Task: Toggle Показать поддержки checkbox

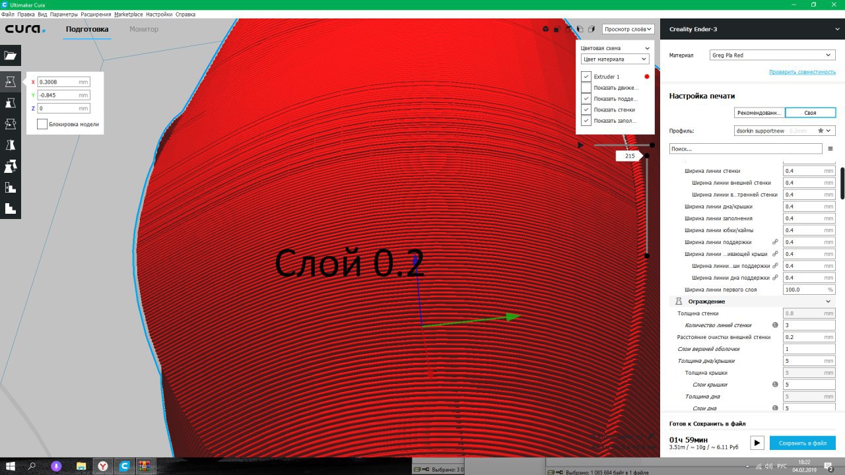Action: [x=586, y=99]
